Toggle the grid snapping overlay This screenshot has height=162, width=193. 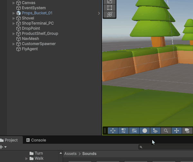(x=134, y=131)
